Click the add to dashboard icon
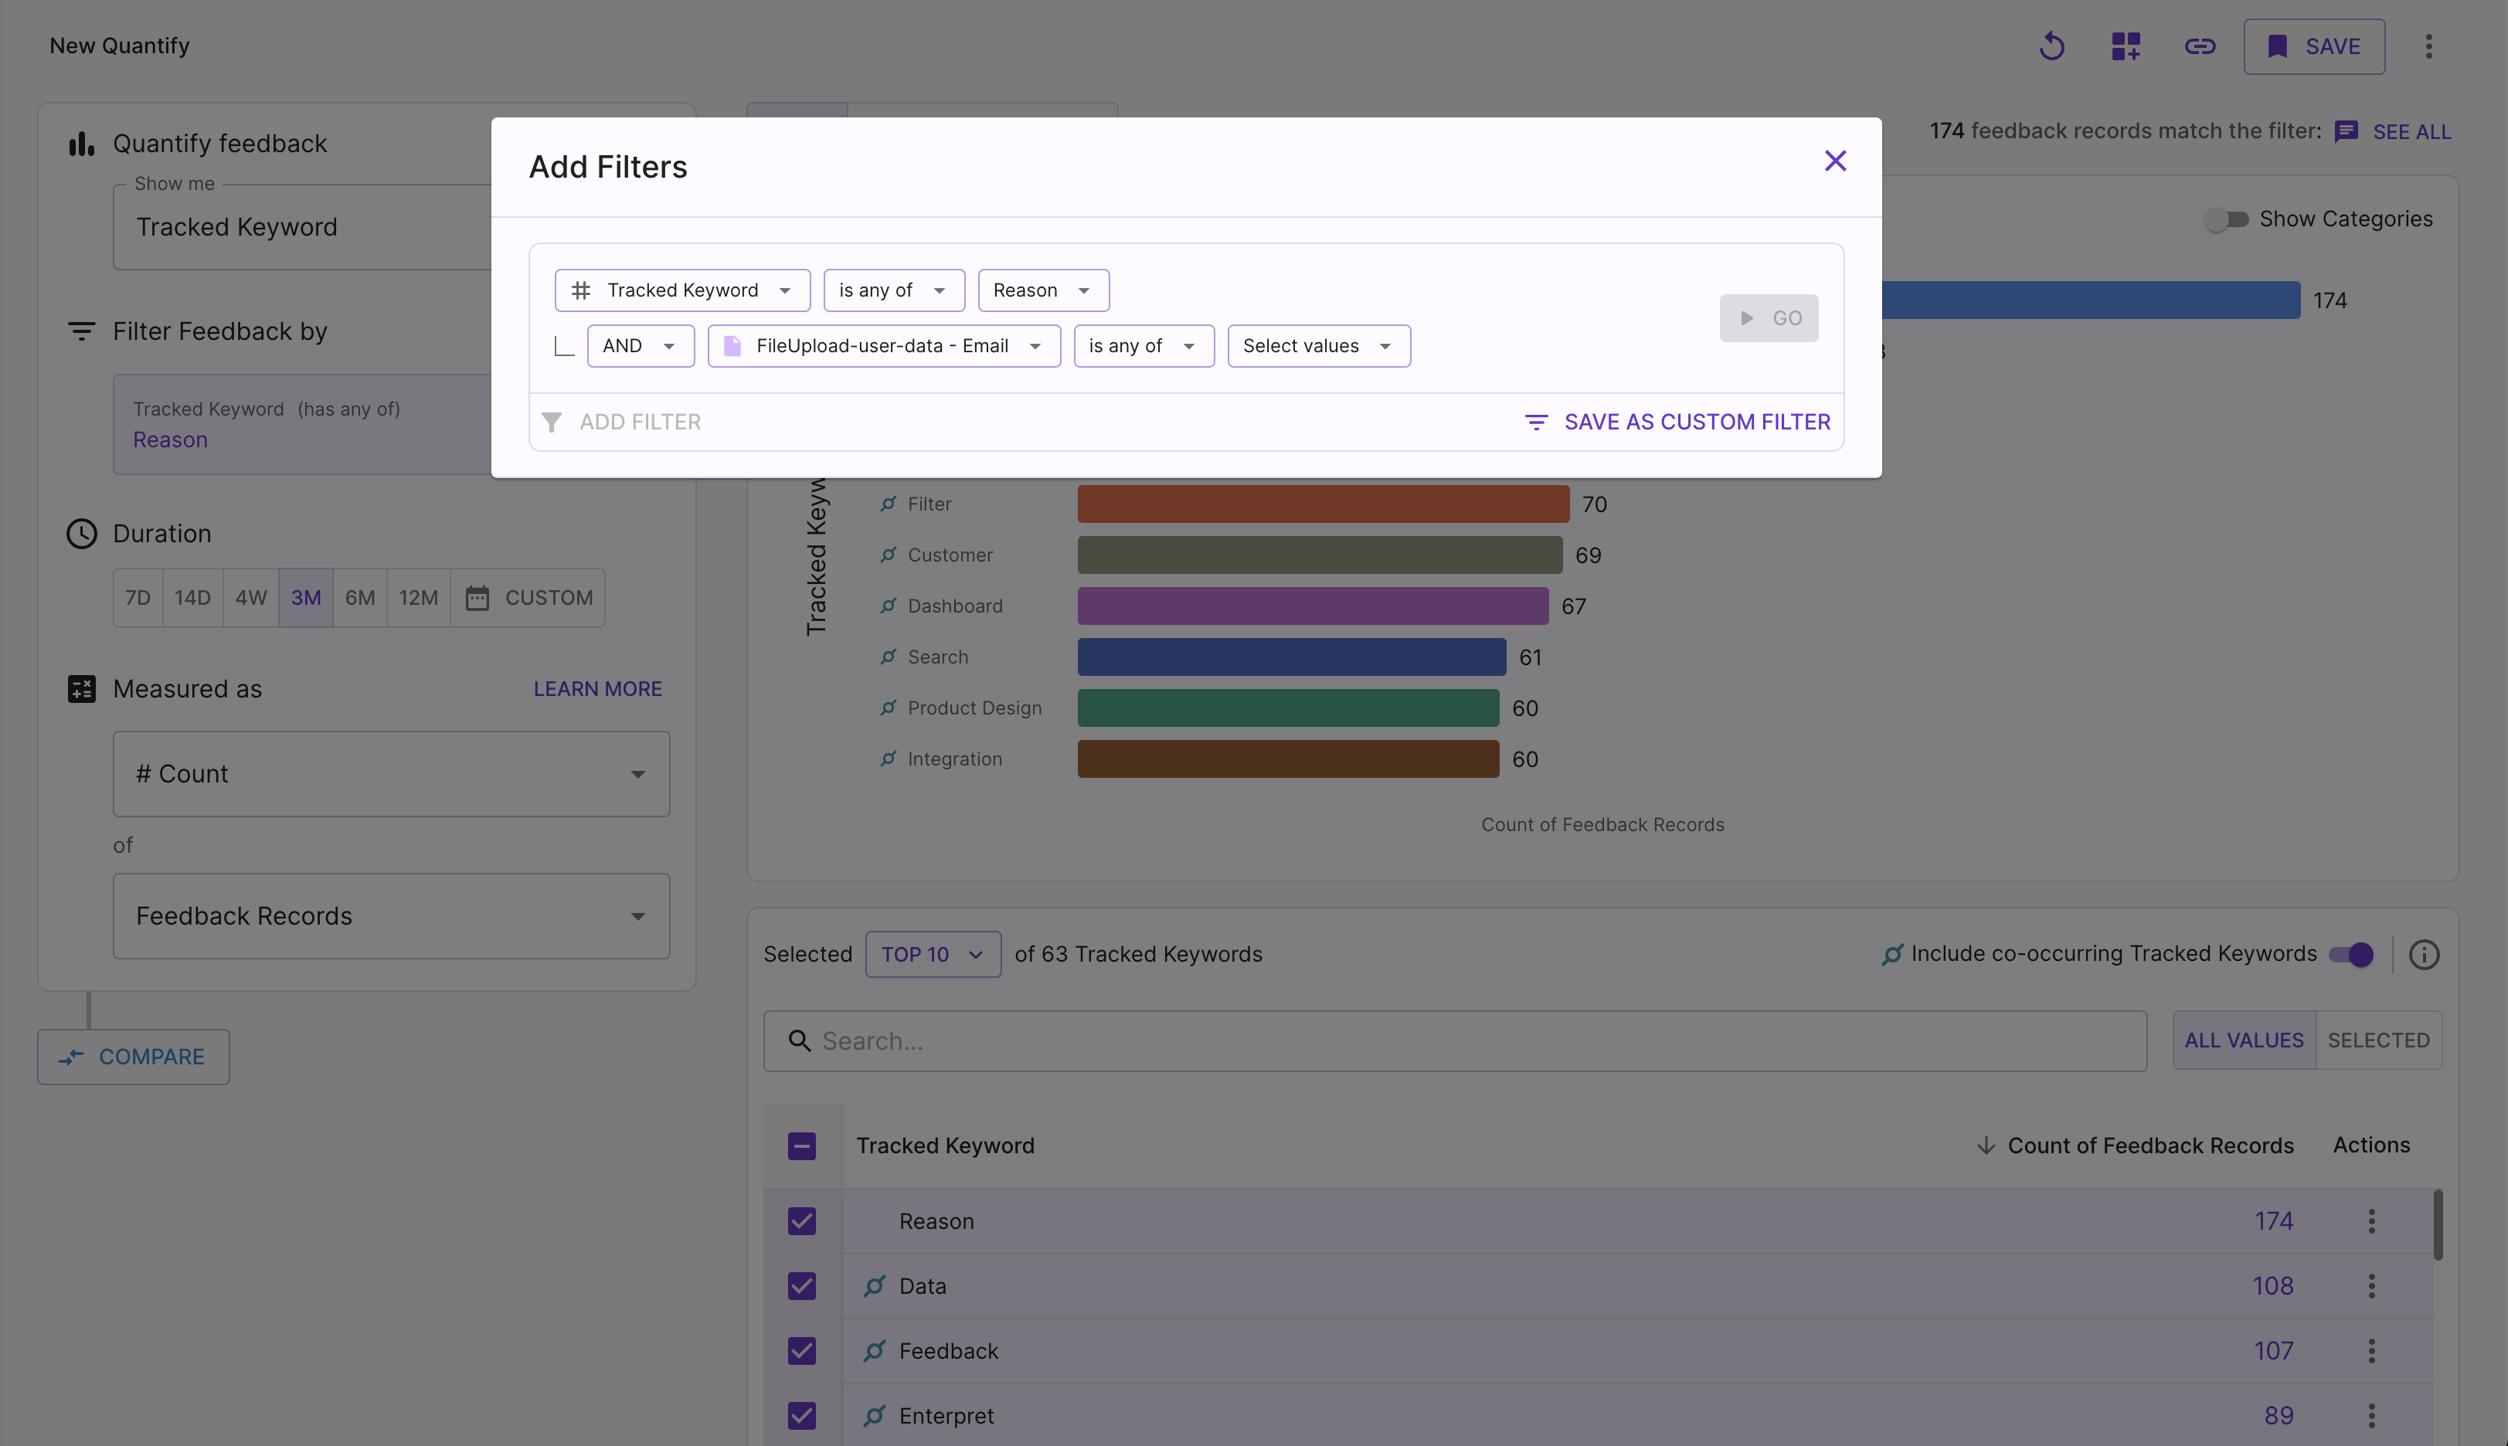The image size is (2508, 1446). point(2126,46)
